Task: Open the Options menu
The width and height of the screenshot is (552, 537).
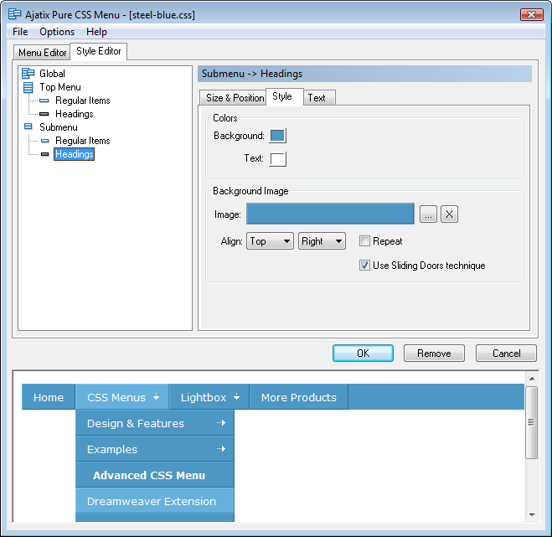Action: [57, 32]
